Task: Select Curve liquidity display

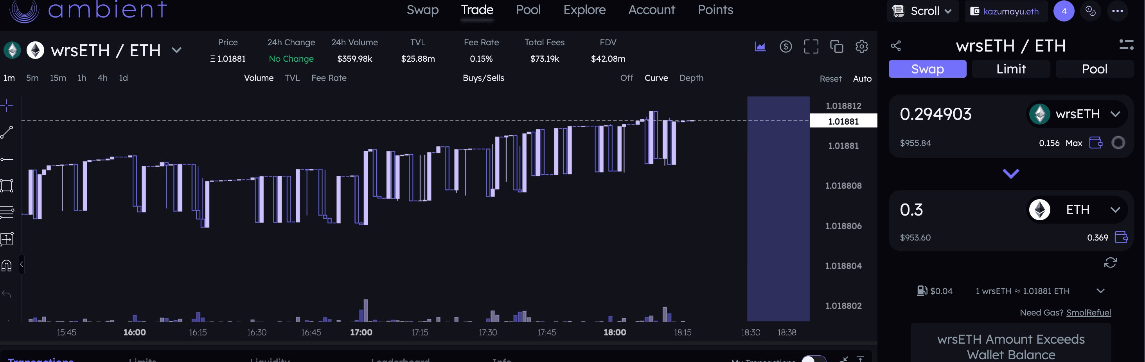Action: [x=656, y=78]
